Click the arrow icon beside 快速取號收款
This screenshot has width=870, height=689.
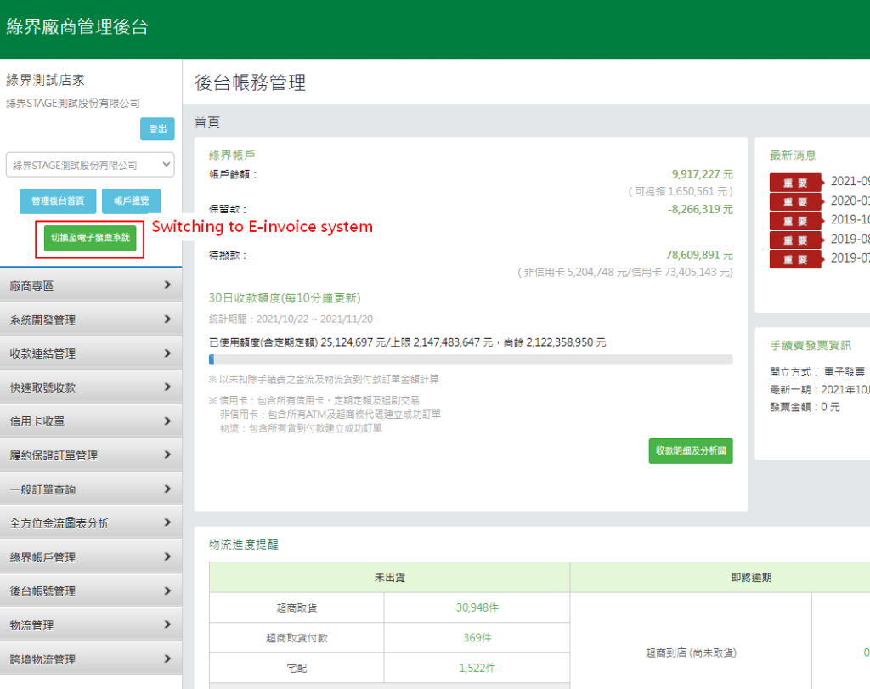(x=169, y=386)
